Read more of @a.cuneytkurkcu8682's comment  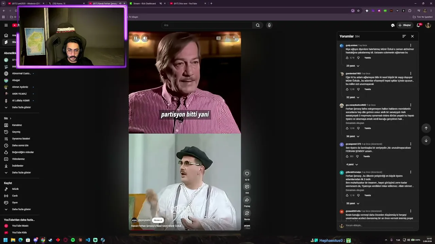tap(355, 123)
